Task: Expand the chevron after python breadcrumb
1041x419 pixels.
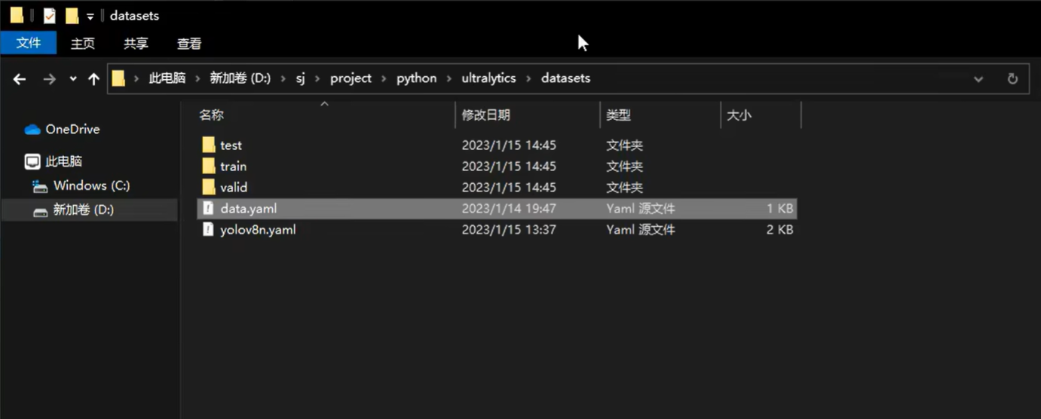Action: tap(449, 78)
